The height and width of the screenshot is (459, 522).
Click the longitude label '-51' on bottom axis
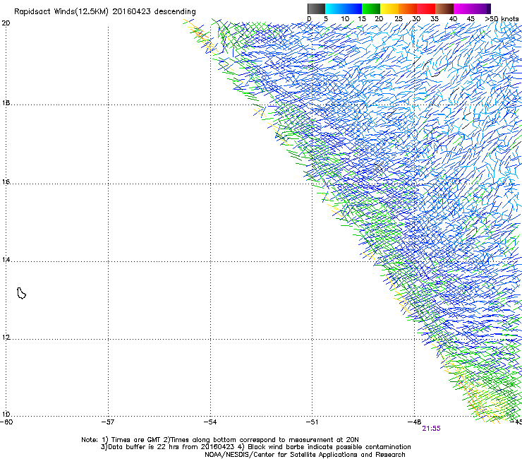coord(312,422)
